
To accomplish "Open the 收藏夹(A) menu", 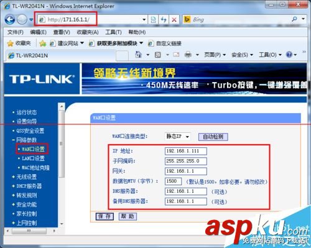I will pos(88,32).
